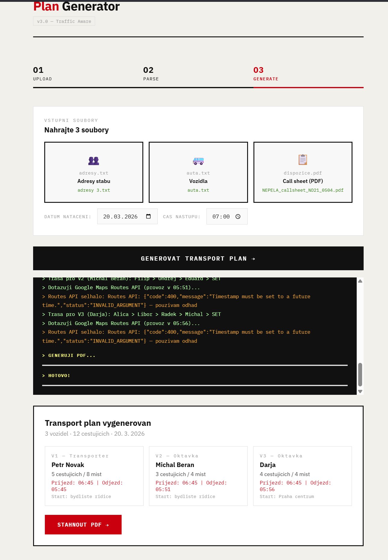The height and width of the screenshot is (560, 388).
Task: Click log line with provoz v 05:51
Action: (121, 287)
